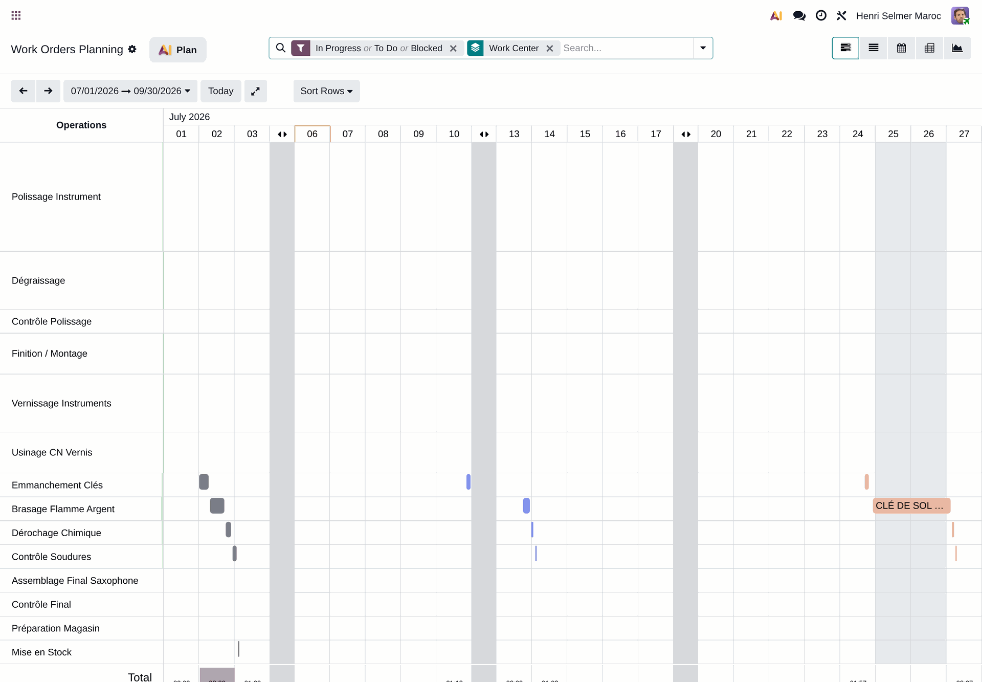Select day 13 column header
This screenshot has height=682, width=982.
[514, 134]
